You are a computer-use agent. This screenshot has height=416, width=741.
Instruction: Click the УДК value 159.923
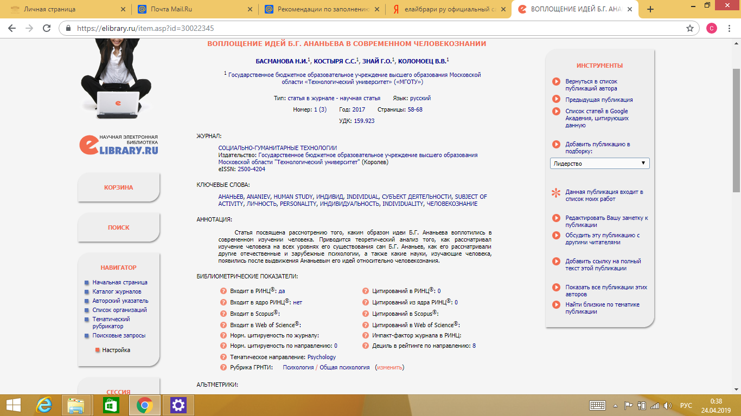364,121
